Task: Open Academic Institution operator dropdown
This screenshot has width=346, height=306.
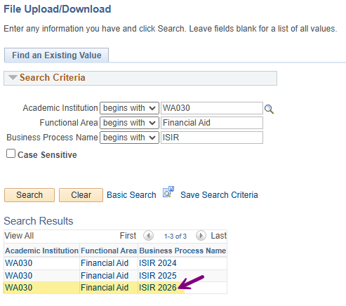Action: (x=129, y=108)
